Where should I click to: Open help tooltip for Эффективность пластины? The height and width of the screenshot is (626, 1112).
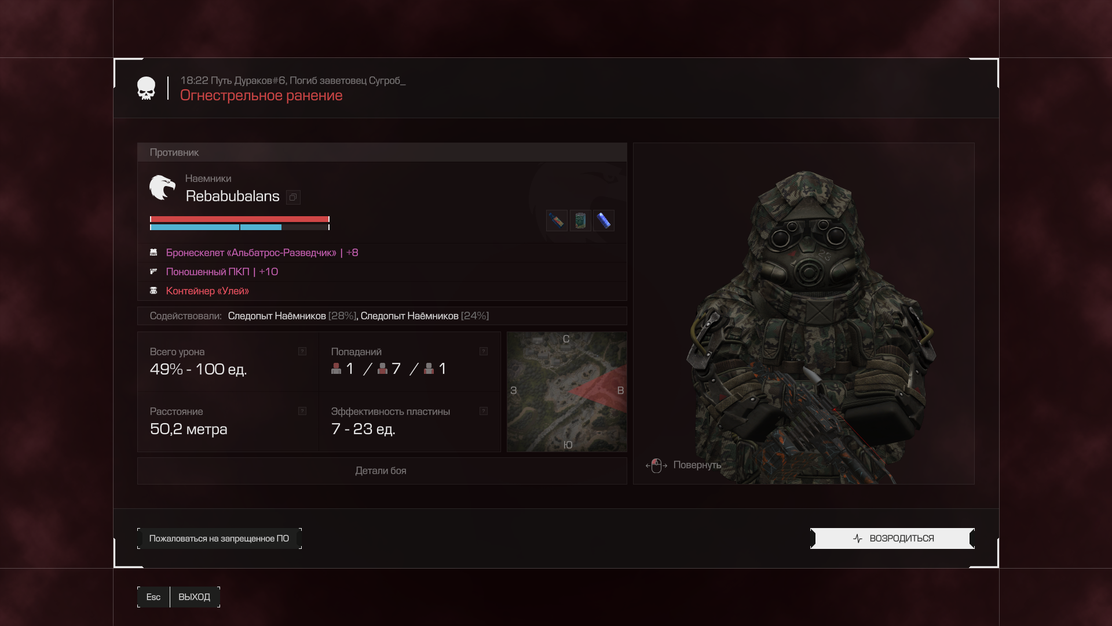pos(484,411)
